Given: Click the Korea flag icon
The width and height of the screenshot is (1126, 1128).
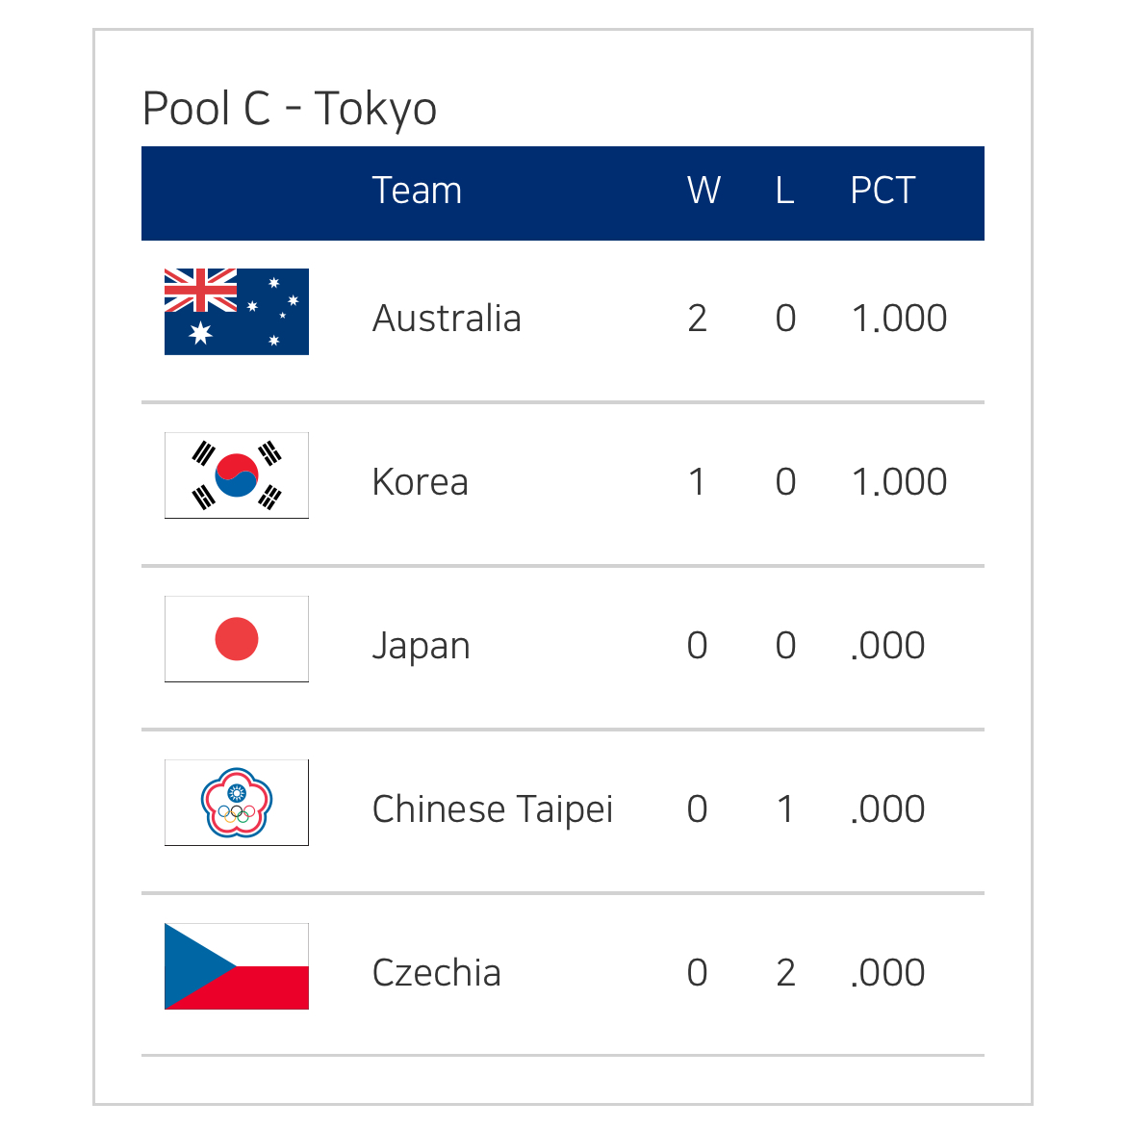Looking at the screenshot, I should coord(237,475).
